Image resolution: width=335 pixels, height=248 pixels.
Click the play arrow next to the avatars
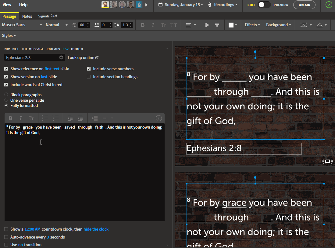[146, 5]
